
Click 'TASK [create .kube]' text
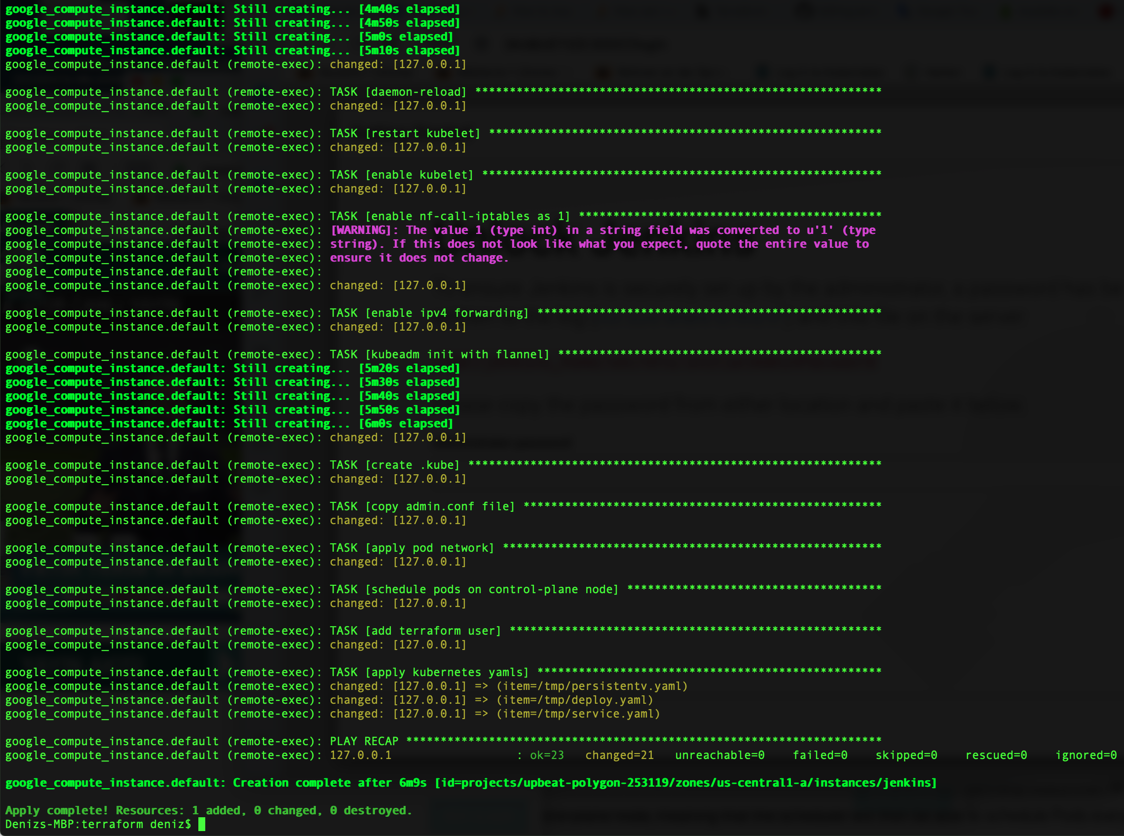coord(395,465)
